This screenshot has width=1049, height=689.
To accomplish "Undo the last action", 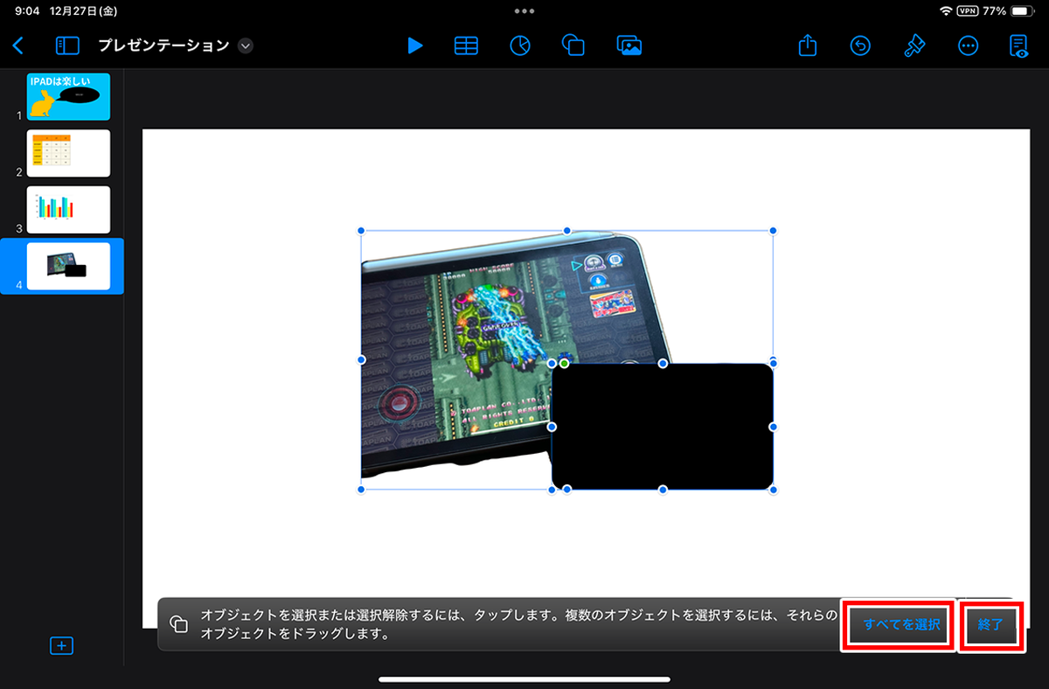I will [860, 45].
